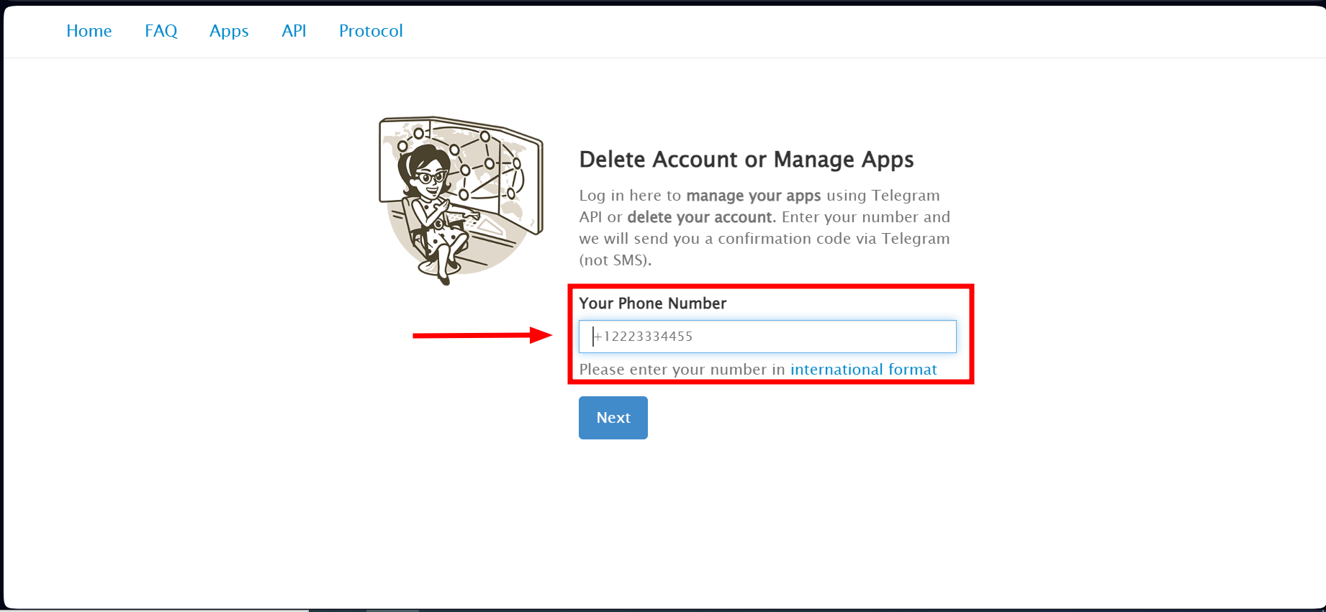
Task: Click the 'Please enter your number in' text
Action: [682, 370]
